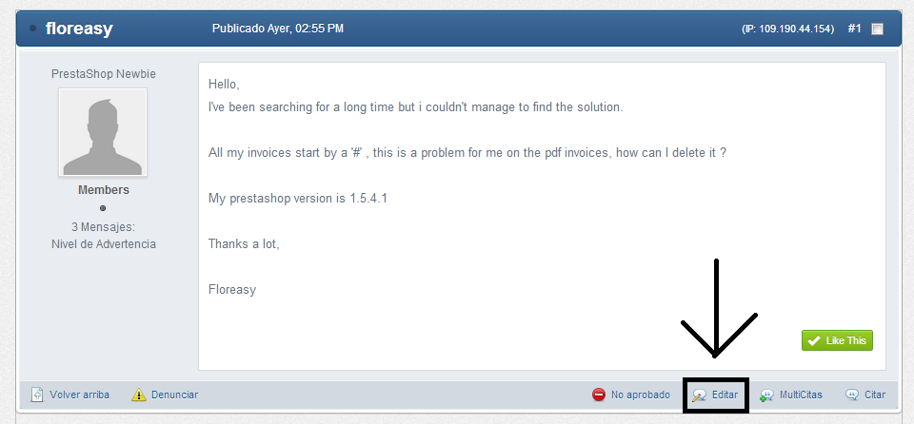Report the post via Denunciar text
Screen dimensions: 914x424
(174, 395)
